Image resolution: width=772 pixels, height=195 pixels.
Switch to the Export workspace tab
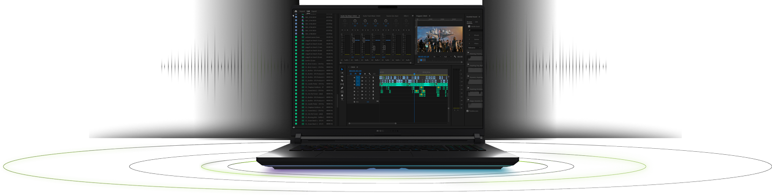[x=314, y=11]
